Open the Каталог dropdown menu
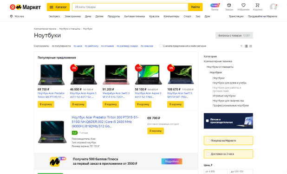The image size is (287, 174). pyautogui.click(x=58, y=7)
